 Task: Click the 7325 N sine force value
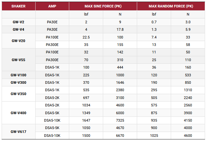[120, 120]
